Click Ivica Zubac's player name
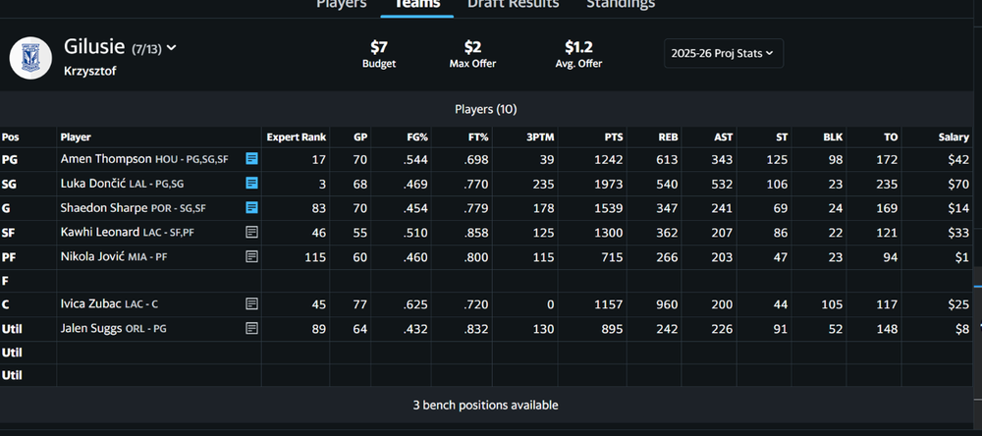 tap(91, 304)
